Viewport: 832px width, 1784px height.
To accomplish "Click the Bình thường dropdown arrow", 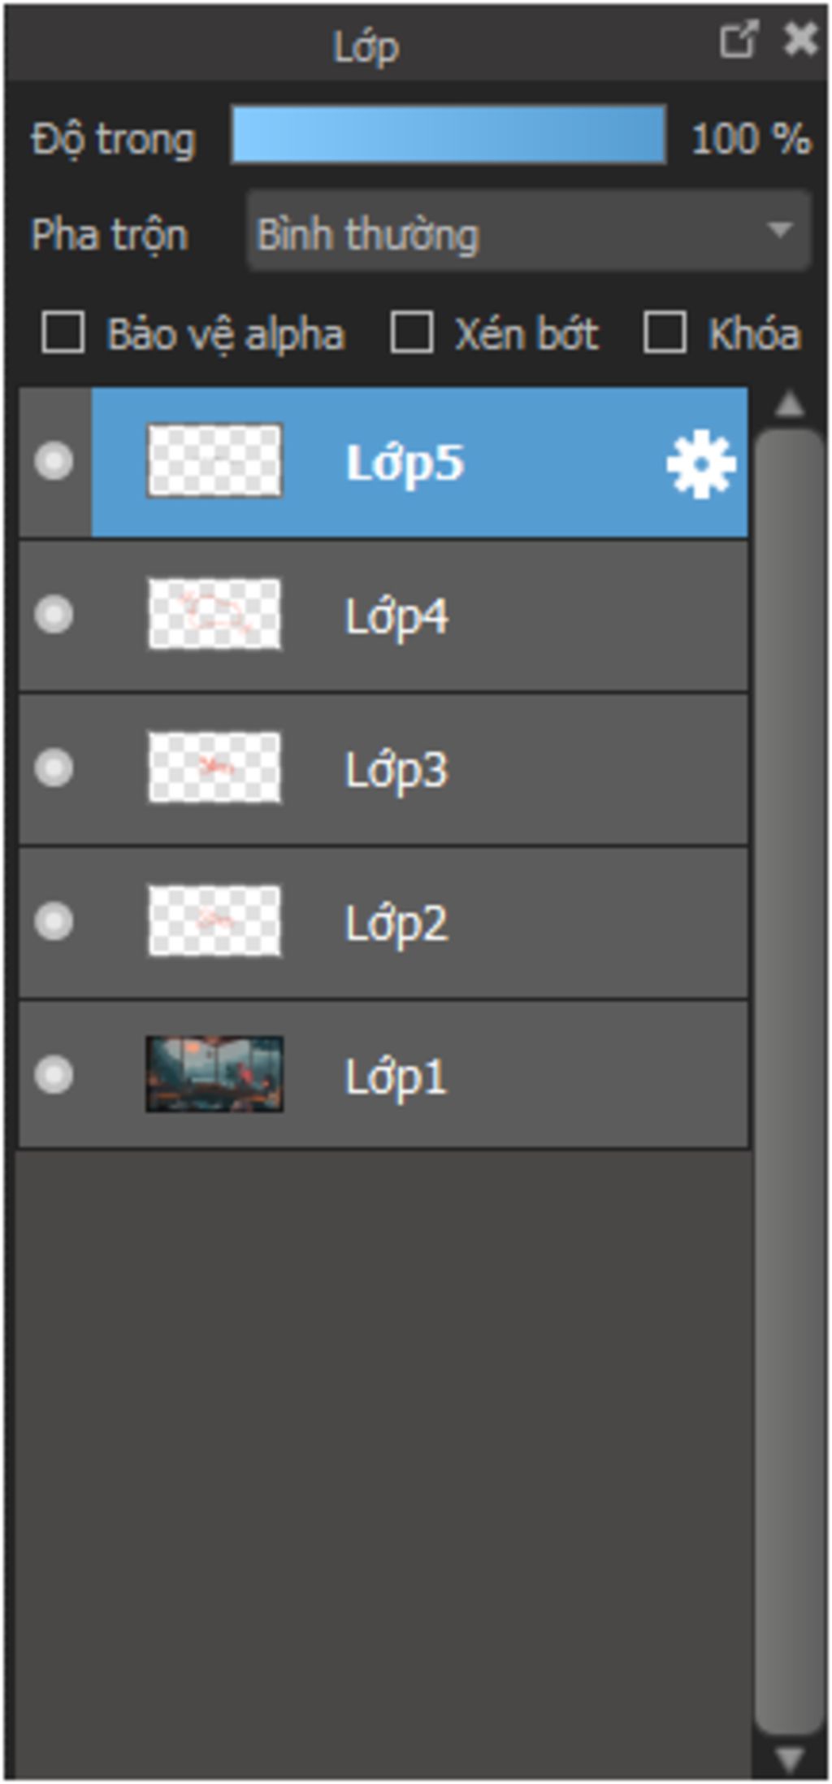I will [x=780, y=231].
